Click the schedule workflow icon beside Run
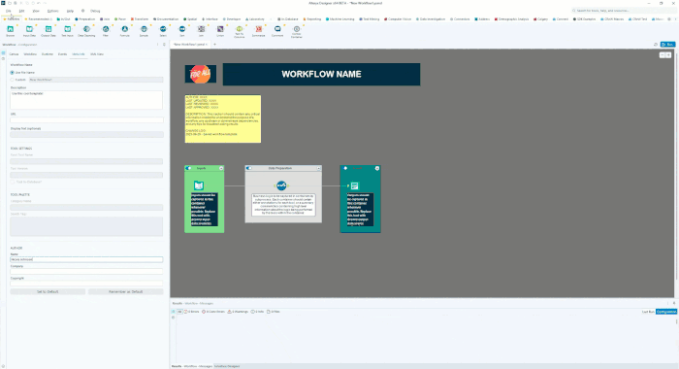Viewport: 679px width, 369px height. click(656, 45)
